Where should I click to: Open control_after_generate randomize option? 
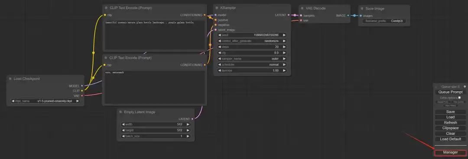(x=252, y=41)
